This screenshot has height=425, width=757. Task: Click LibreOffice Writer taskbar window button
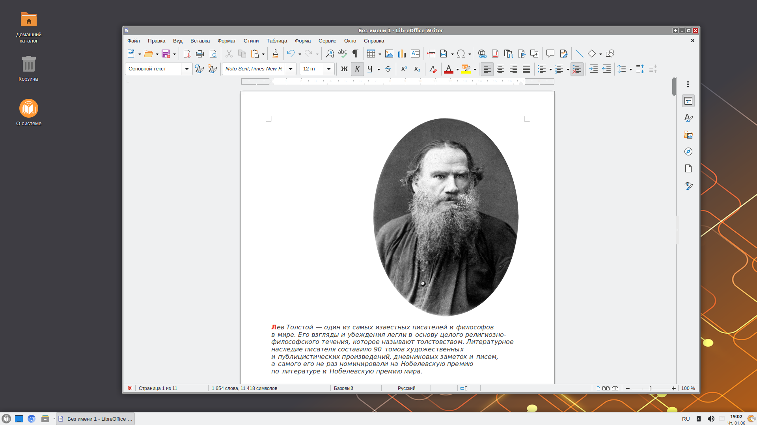pos(95,419)
